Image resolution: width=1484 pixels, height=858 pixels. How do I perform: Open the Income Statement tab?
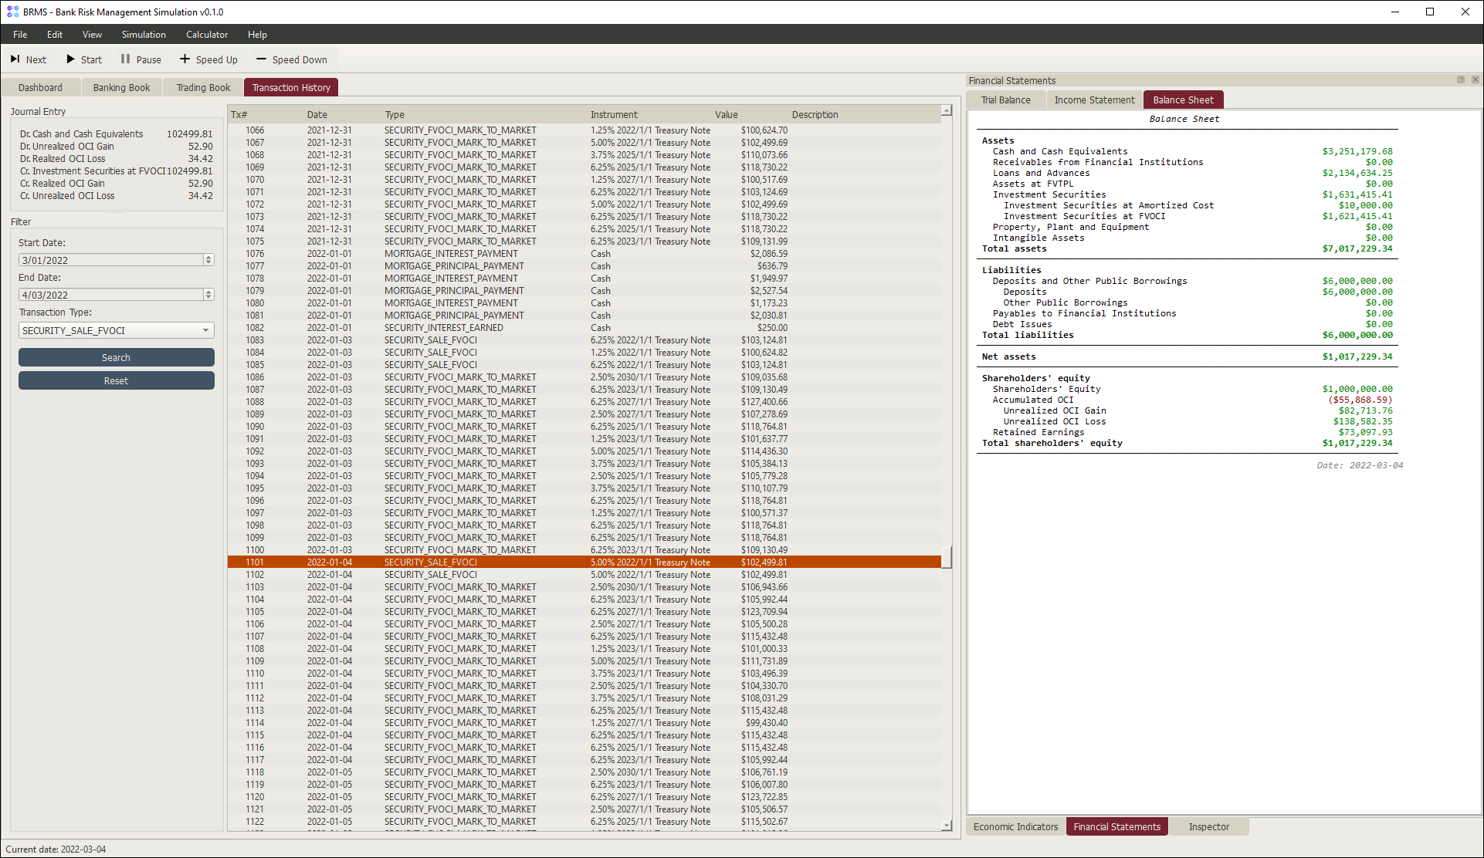[x=1094, y=100]
